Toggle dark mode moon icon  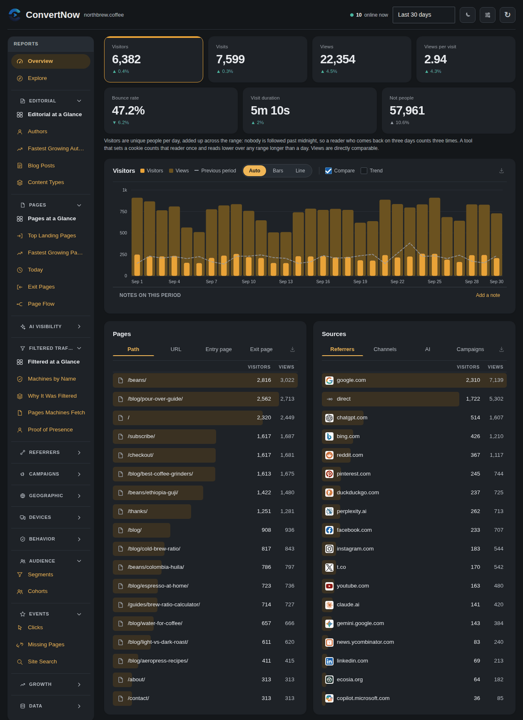[468, 15]
